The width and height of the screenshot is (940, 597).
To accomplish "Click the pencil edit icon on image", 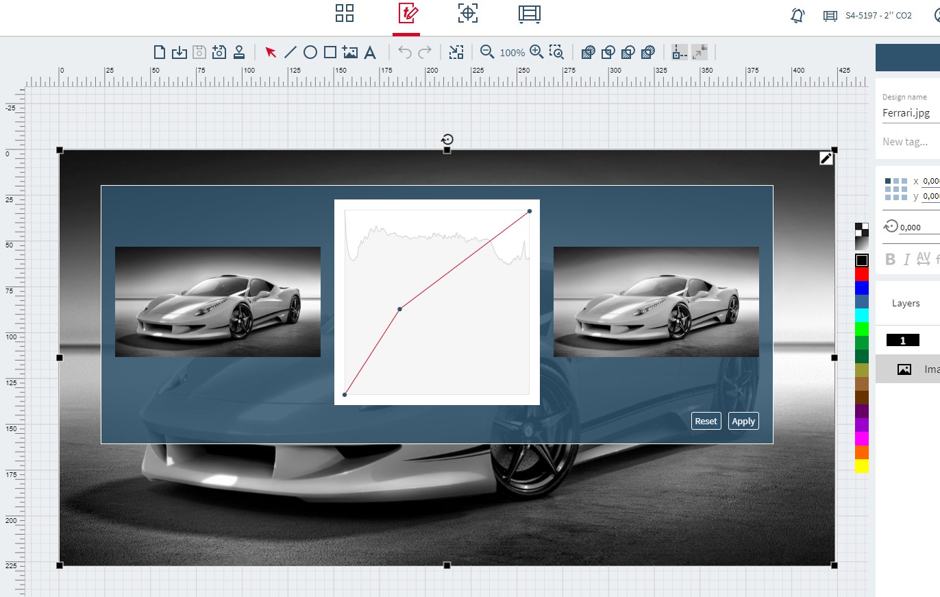I will click(826, 158).
